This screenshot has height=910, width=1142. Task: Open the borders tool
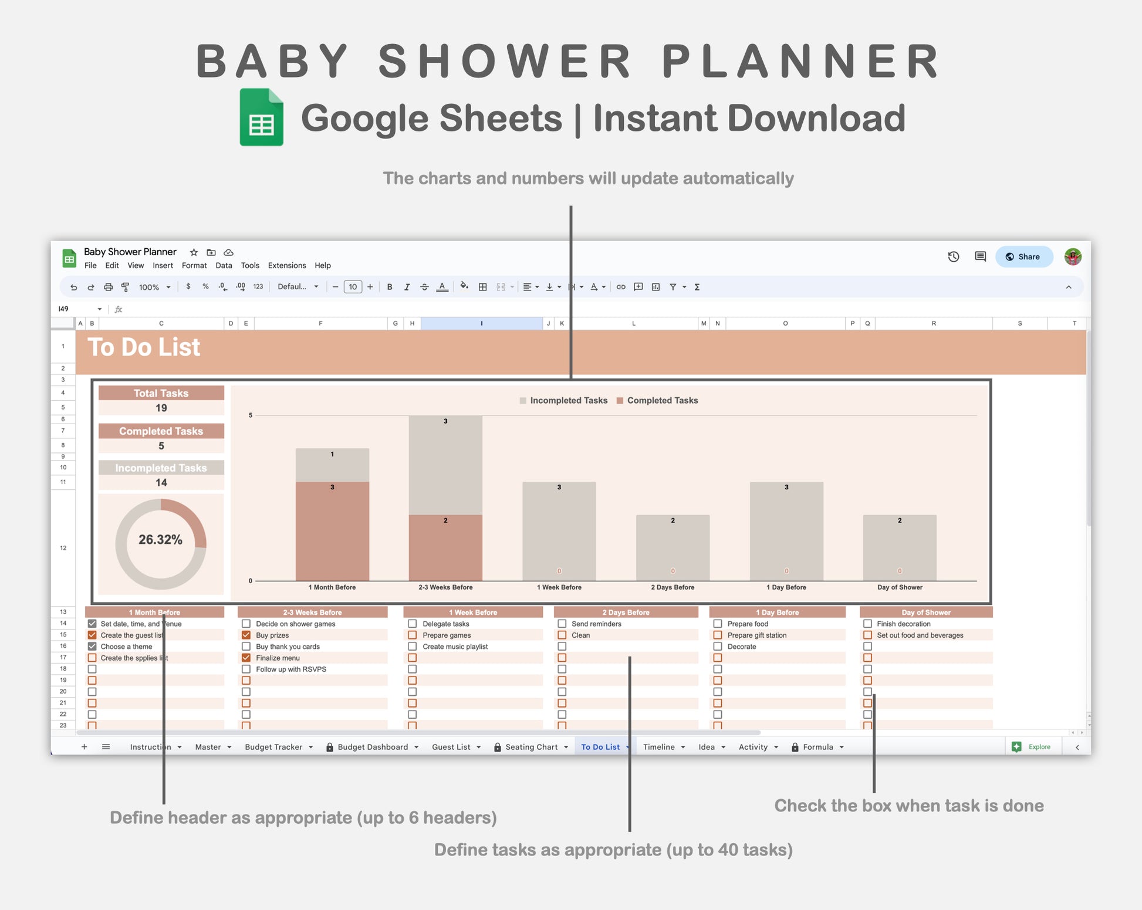[482, 287]
